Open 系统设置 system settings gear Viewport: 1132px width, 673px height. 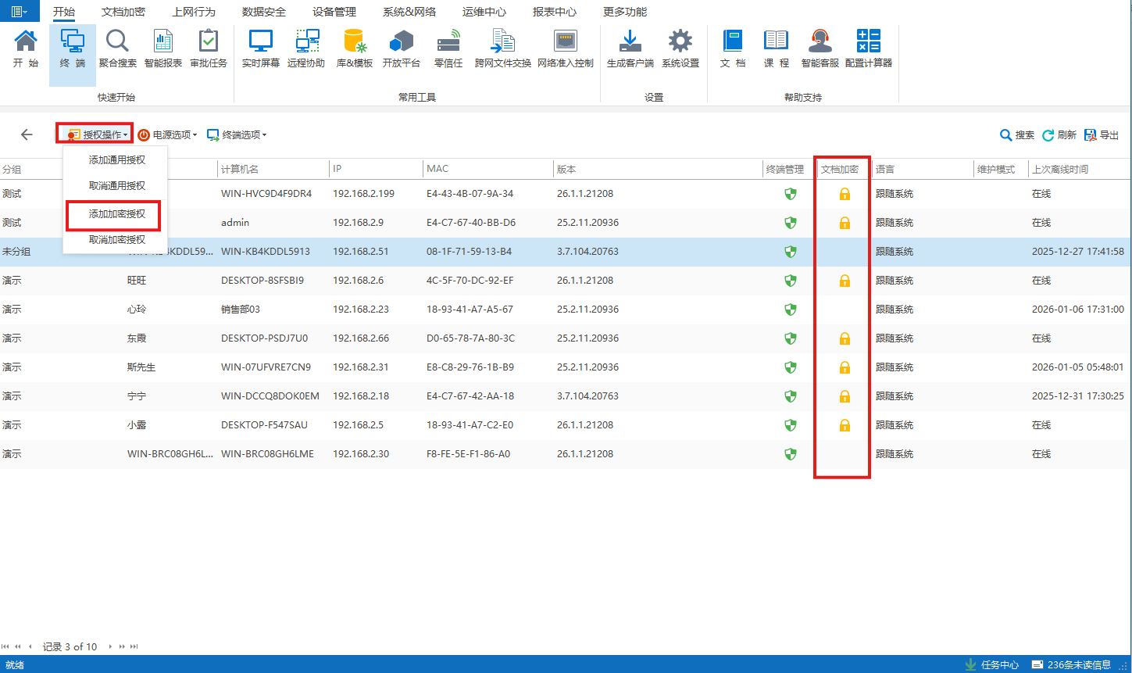click(x=680, y=48)
